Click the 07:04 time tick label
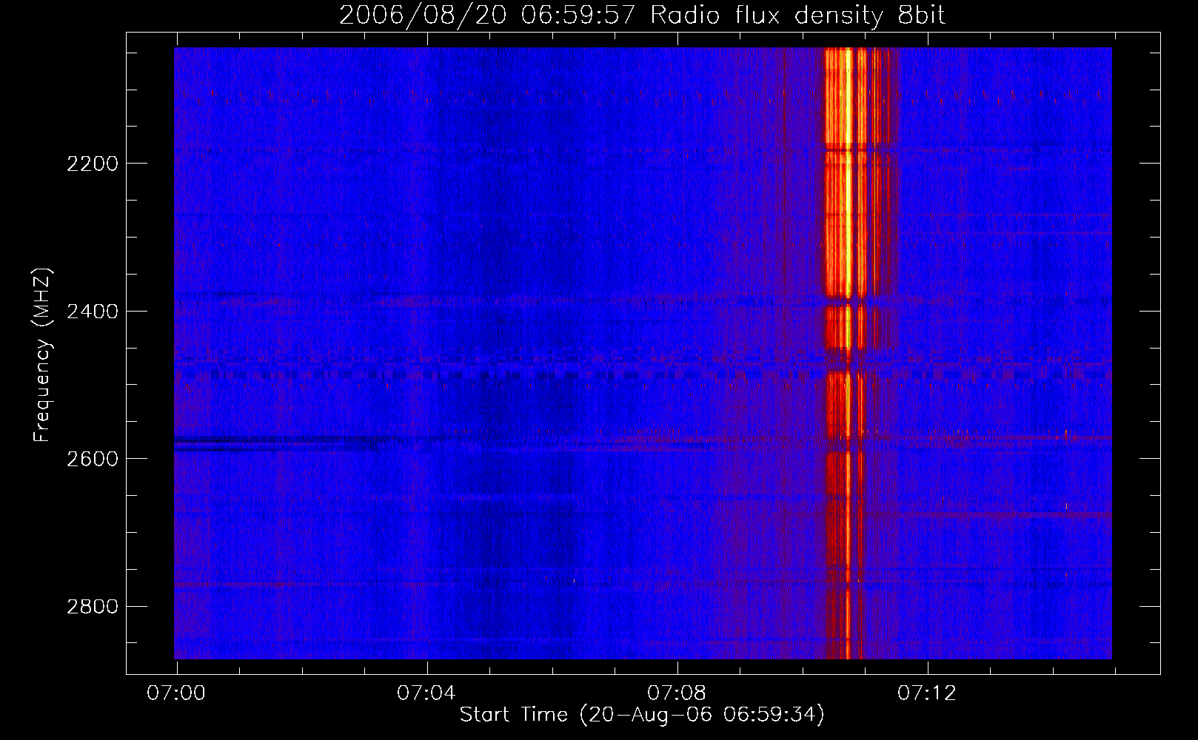The image size is (1198, 740). click(426, 693)
